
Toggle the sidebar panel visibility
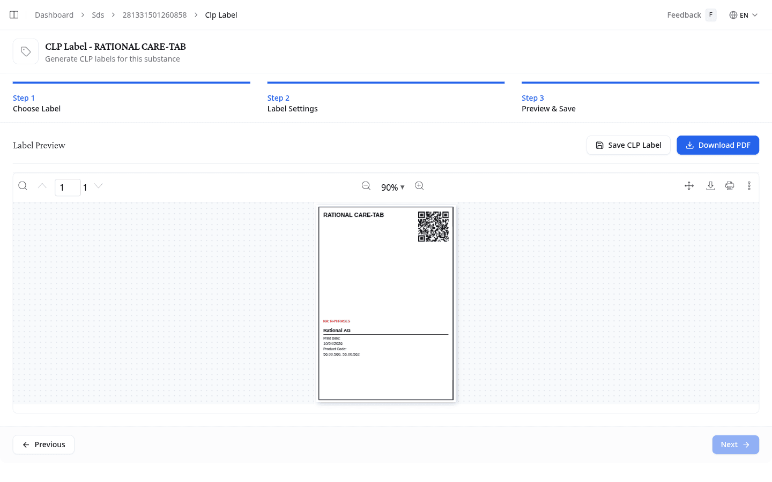coord(13,14)
